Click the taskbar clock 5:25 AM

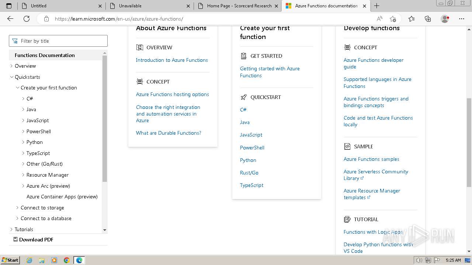453,260
